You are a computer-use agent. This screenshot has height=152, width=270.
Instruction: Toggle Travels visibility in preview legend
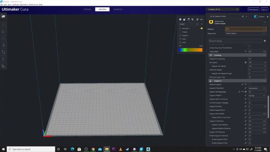pos(180,32)
